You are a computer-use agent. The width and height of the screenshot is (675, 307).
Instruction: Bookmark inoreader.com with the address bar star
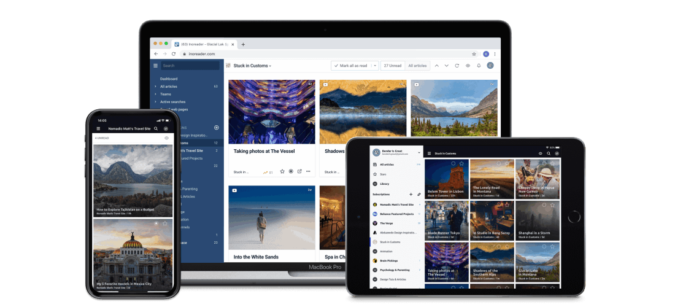click(474, 54)
